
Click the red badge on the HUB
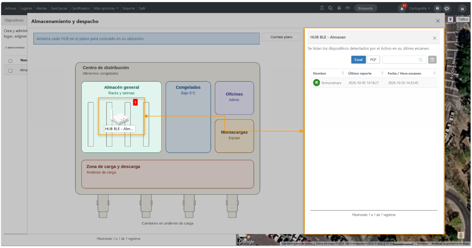tap(135, 103)
